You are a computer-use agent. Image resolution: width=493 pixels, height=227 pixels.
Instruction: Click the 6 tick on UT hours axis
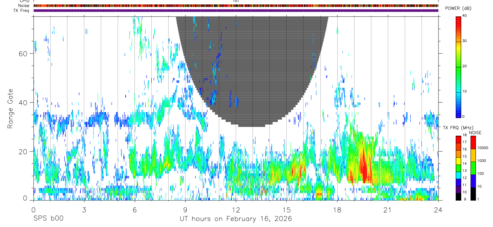pyautogui.click(x=134, y=209)
